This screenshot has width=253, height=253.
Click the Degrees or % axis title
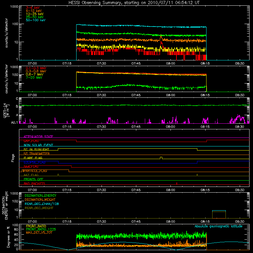click(x=8, y=237)
